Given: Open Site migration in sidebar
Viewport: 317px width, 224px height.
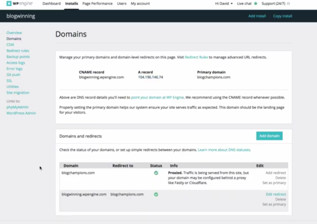Looking at the screenshot, I should click(18, 93).
